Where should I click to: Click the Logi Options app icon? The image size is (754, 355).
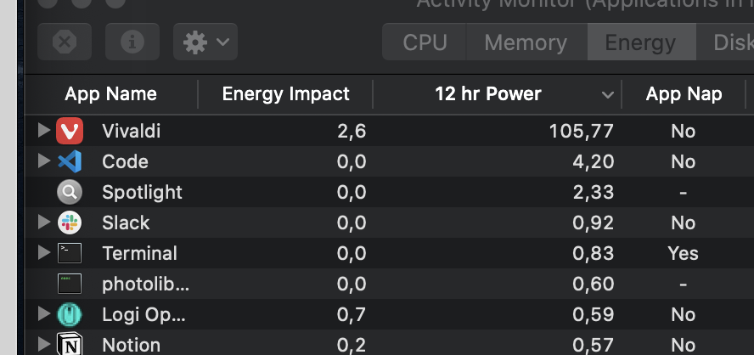[x=69, y=314]
